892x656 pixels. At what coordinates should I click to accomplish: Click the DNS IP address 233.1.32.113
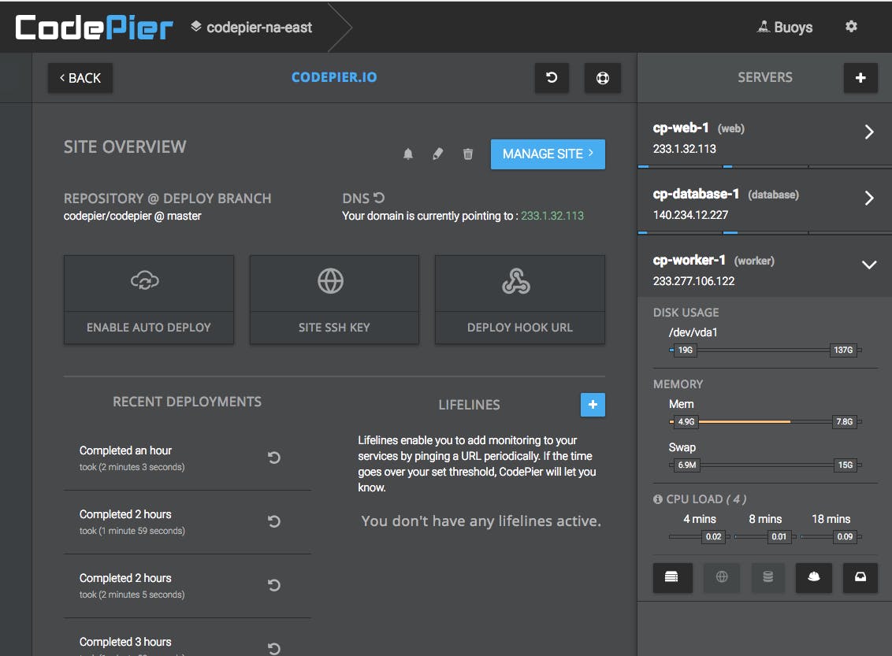coord(552,216)
